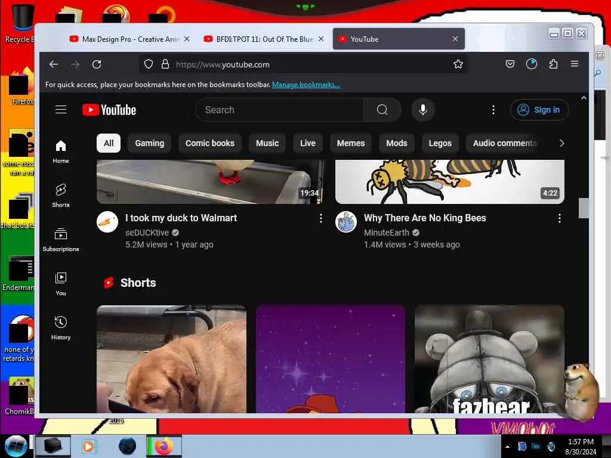Select the Music filter chip
The image size is (611, 458).
[x=267, y=143]
